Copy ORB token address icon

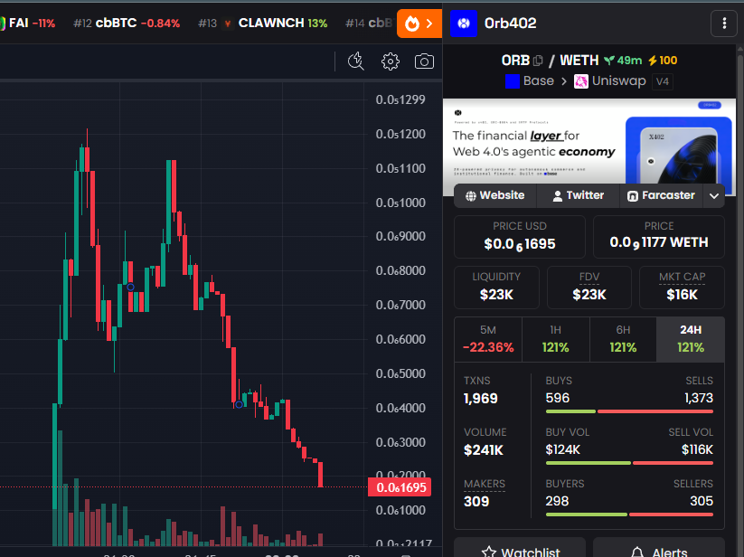tap(538, 61)
